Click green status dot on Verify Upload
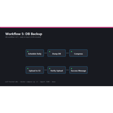Viewport: 113px width, 113px height. tap(50, 68)
